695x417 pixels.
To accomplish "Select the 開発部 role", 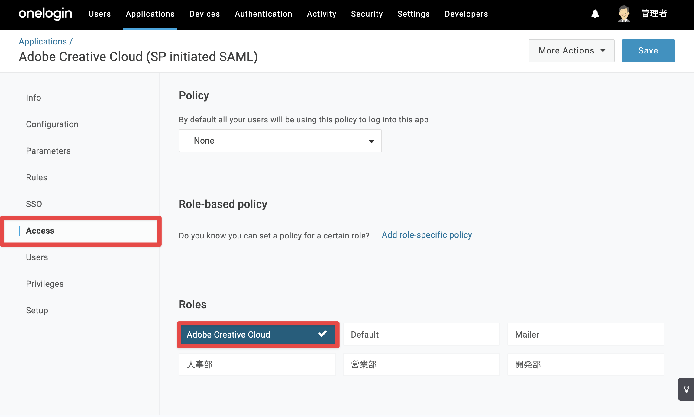I will tap(586, 365).
